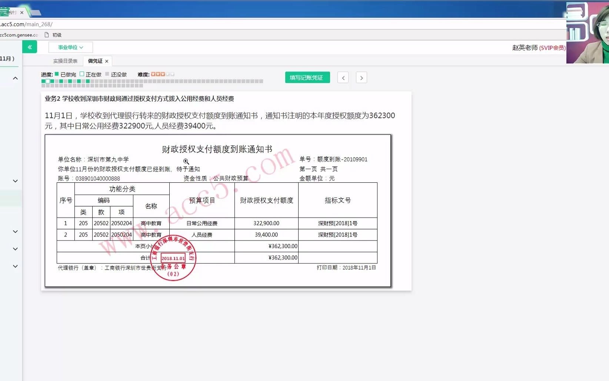Expand the lowest downward chevron in the sidebar

coord(15,266)
